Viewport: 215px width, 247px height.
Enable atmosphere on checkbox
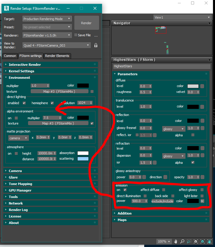click(16, 153)
